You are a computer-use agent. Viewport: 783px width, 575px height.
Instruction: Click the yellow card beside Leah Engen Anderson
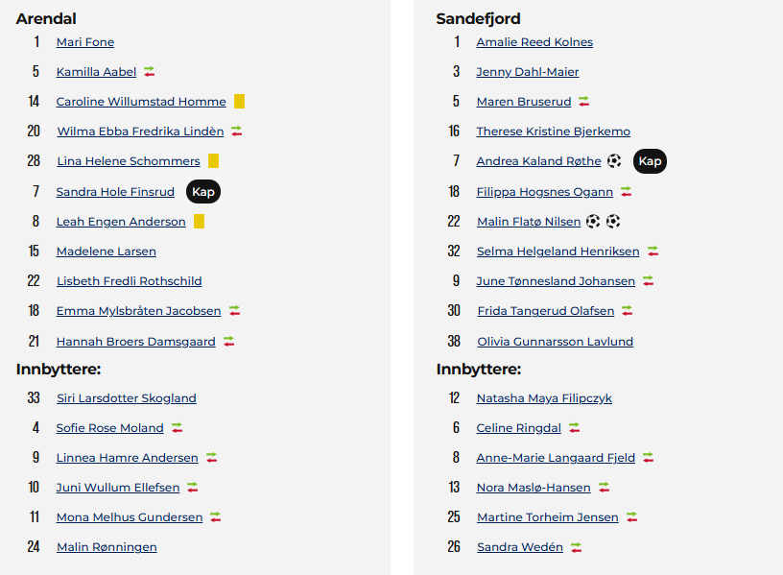pos(199,222)
